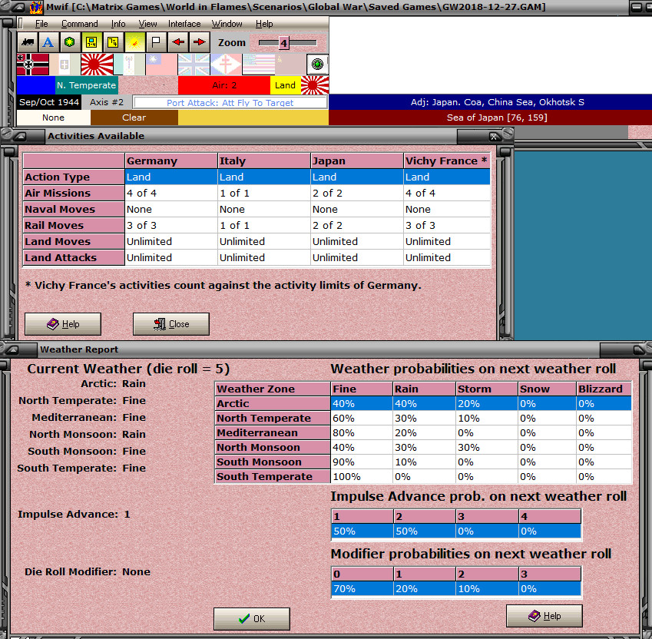Click the blue letter A toolbar icon
Image resolution: width=652 pixels, height=639 pixels.
(x=48, y=42)
